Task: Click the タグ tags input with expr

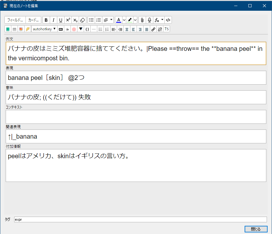Action: (140, 219)
